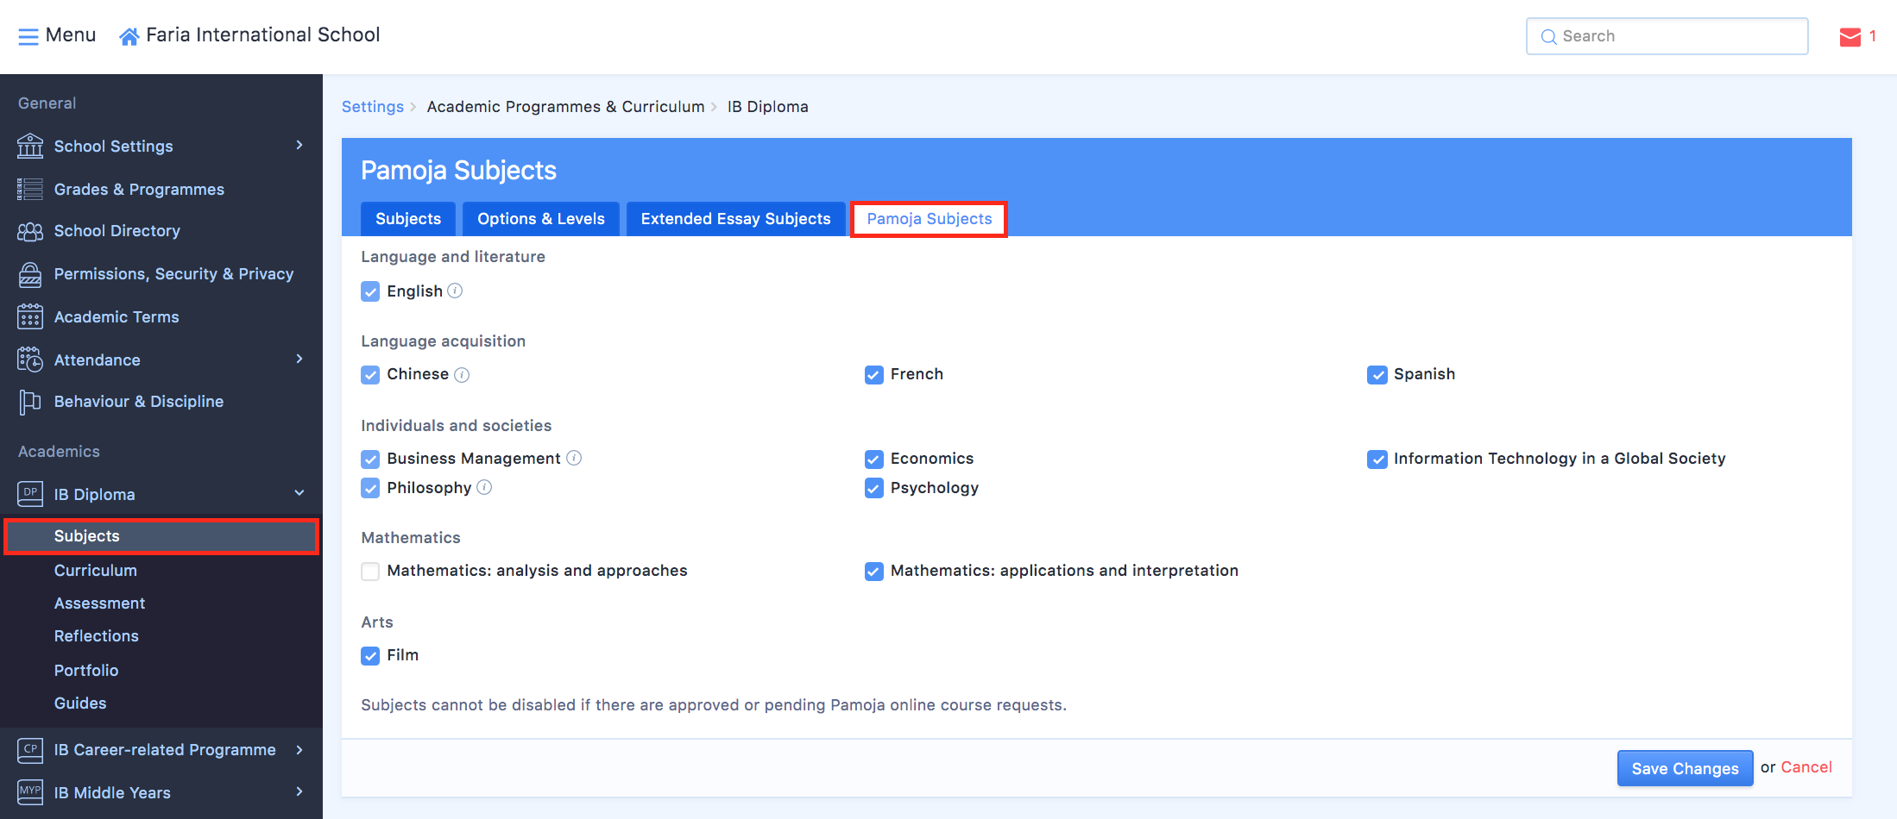Screen dimensions: 1897x819
Task: Enable Mathematics: analysis and approaches checkbox
Action: [370, 572]
